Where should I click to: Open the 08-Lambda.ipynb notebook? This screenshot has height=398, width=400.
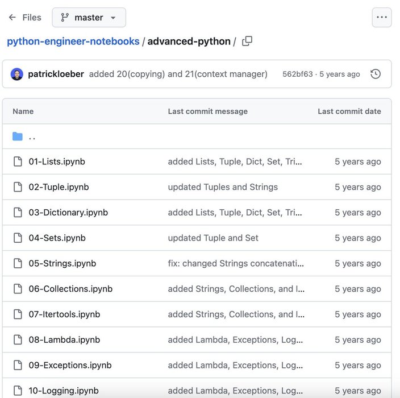coord(64,340)
